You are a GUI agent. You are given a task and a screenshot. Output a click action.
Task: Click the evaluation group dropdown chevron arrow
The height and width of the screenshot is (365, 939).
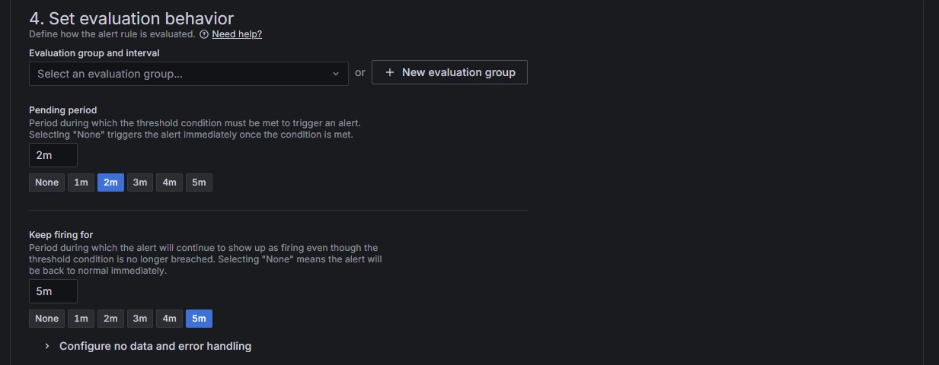coord(336,74)
